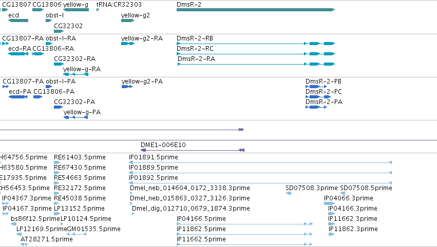437x247 pixels.
Task: Click the yellow-g2 gene label
Action: pyautogui.click(x=136, y=15)
